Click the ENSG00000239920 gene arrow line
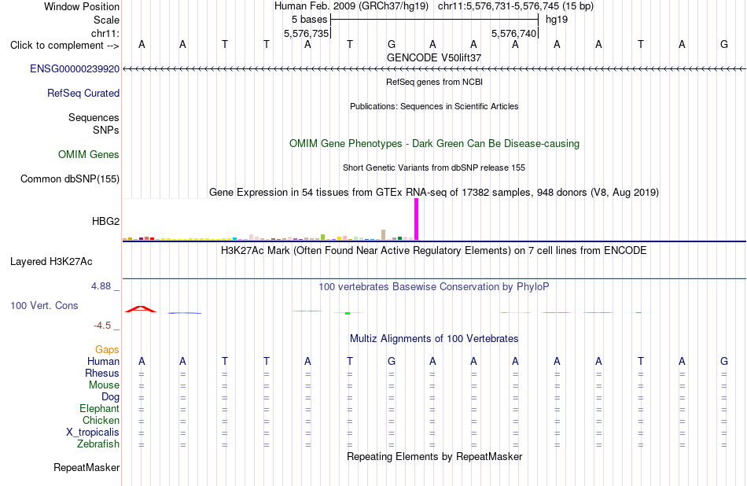Image resolution: width=747 pixels, height=486 pixels. (x=434, y=69)
